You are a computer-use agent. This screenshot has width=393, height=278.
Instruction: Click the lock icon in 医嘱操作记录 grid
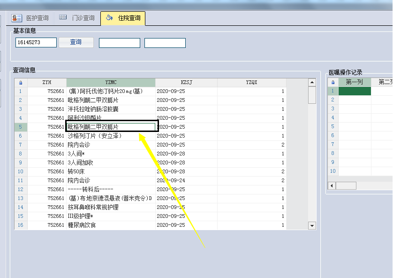[x=333, y=82]
